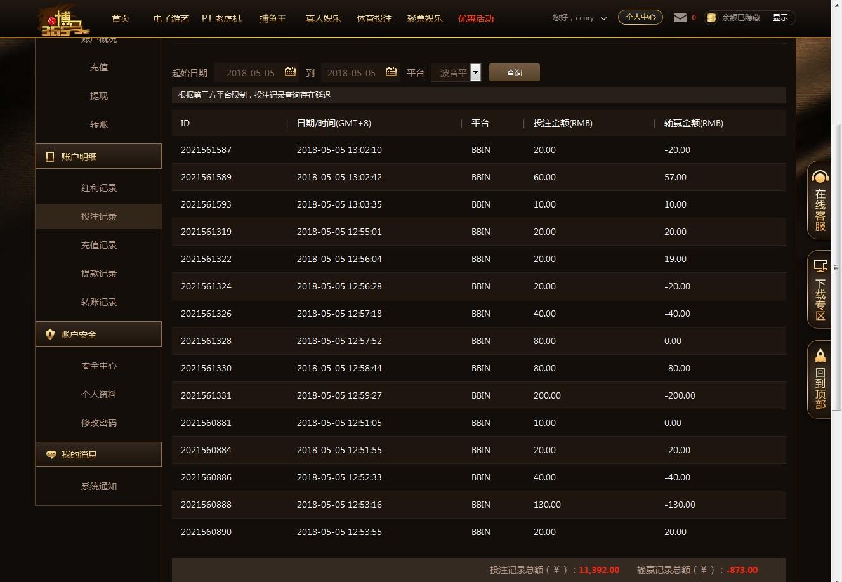Expand the ccory user menu chevron
This screenshot has width=842, height=582.
(603, 18)
